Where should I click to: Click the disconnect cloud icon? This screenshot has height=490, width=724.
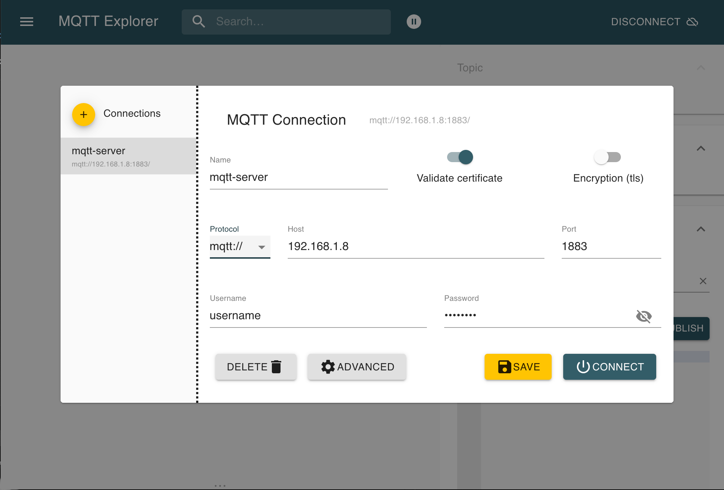[692, 22]
